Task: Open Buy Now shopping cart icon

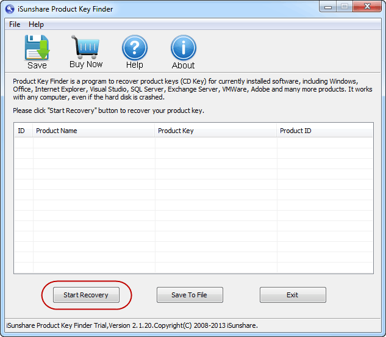Action: tap(85, 48)
